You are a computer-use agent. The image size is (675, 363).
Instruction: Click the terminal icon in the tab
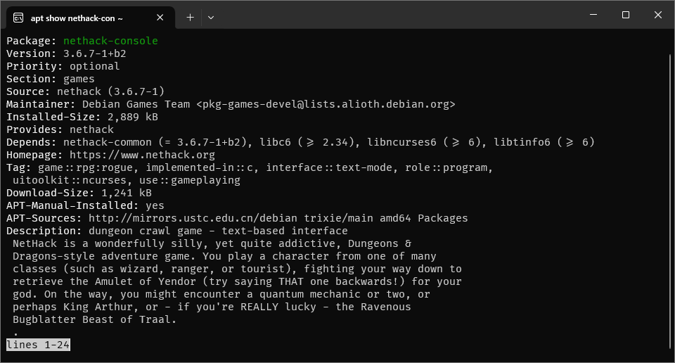(18, 18)
